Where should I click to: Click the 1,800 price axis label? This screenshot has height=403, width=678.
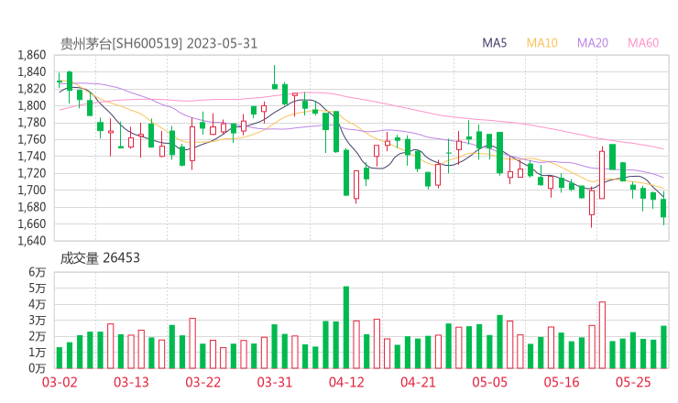coord(31,105)
